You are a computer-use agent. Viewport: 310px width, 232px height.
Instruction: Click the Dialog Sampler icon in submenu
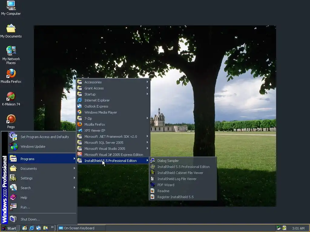[153, 161]
